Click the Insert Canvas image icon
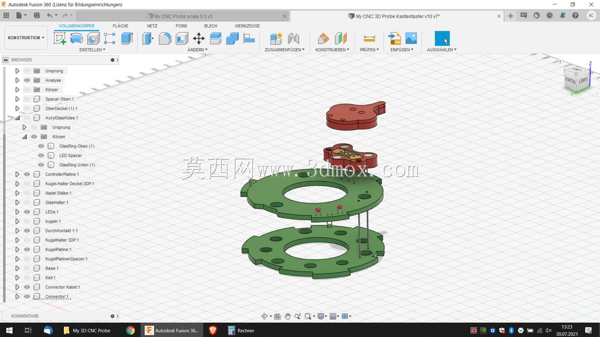 point(411,39)
